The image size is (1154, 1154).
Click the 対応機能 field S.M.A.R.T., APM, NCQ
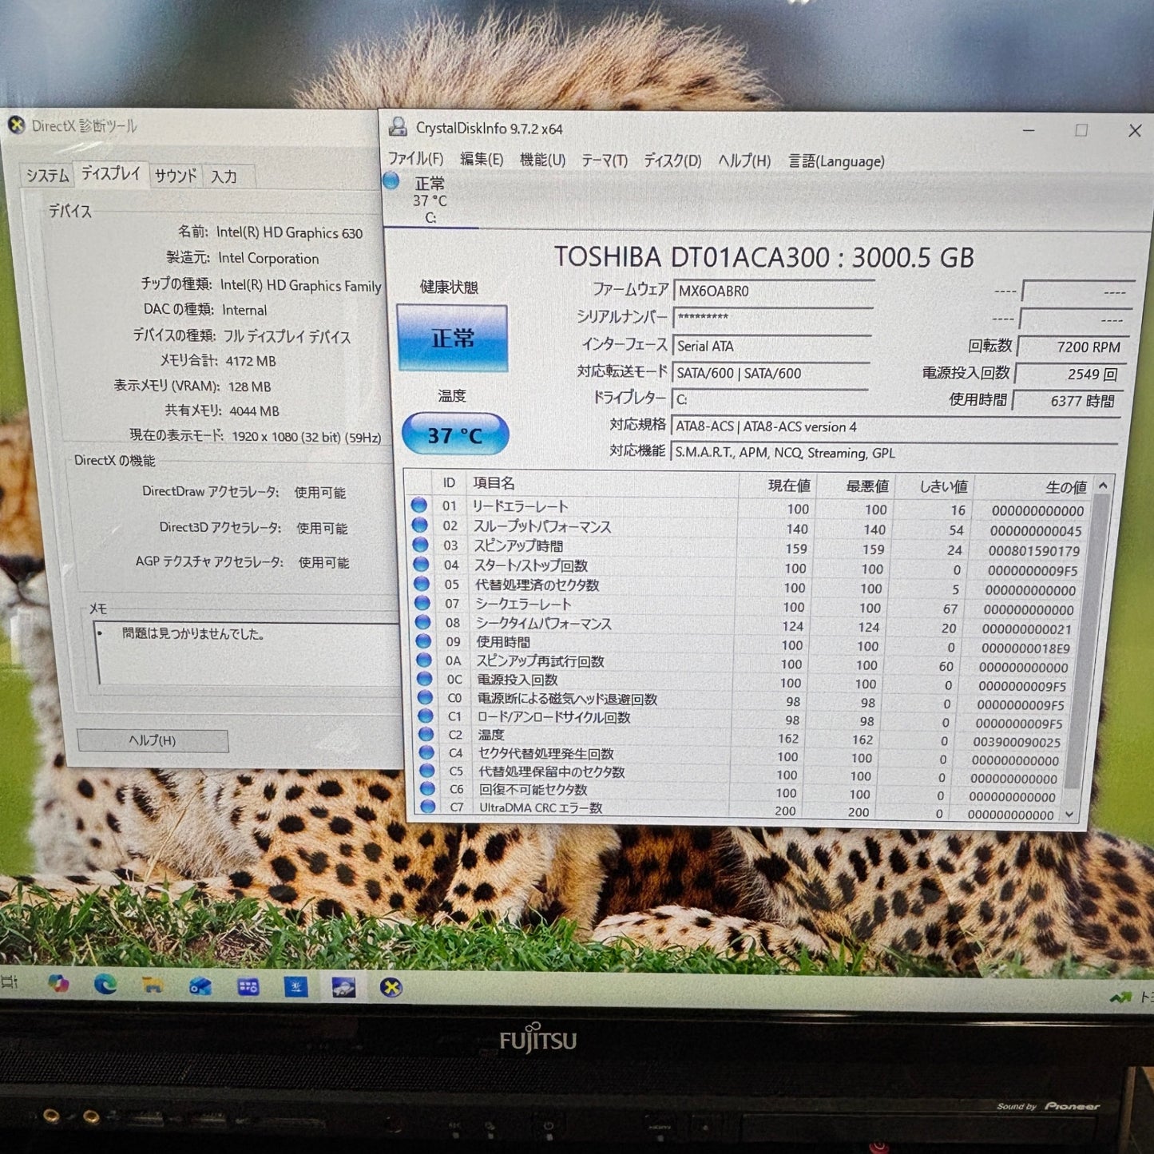(x=893, y=453)
